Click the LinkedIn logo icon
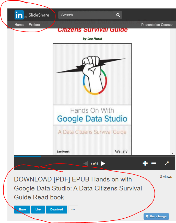Image resolution: width=176 pixels, height=223 pixels. click(19, 15)
